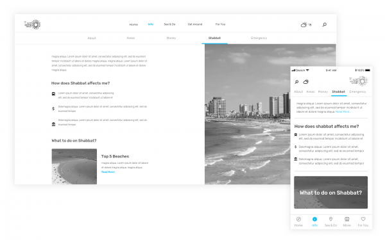
Task: Tap the mobile search magnifier icon
Action: coord(296,82)
